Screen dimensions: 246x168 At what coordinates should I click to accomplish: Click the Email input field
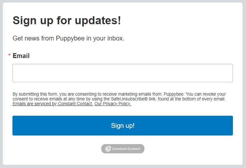123,73
